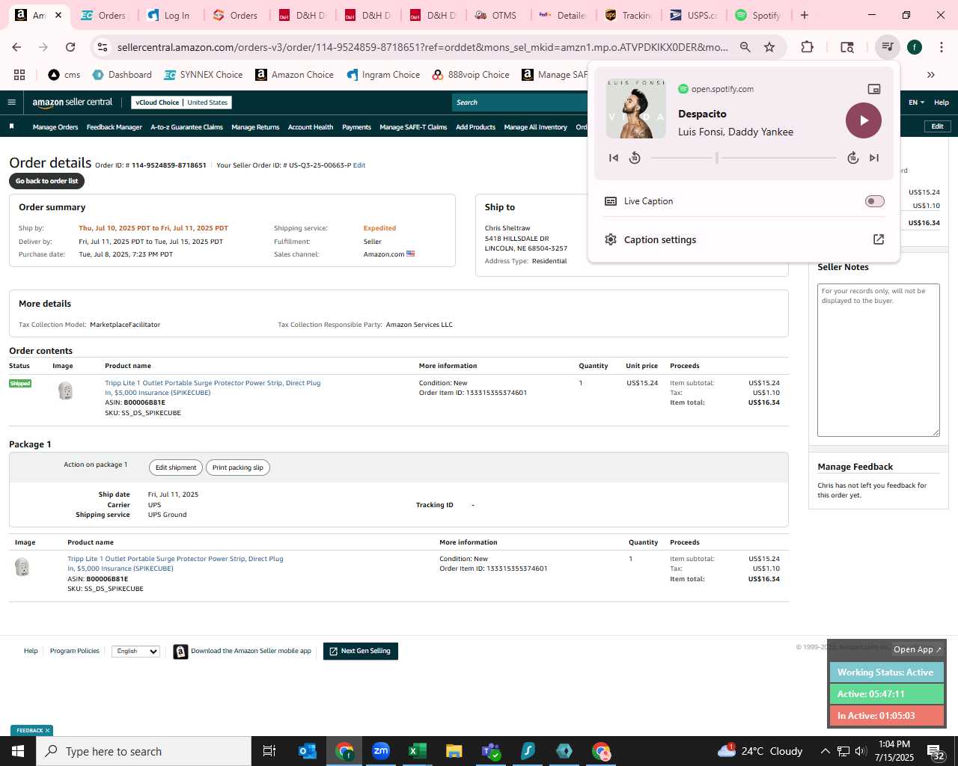Screen dimensions: 958x766
Task: Edit the seller order ID
Action: click(x=359, y=165)
